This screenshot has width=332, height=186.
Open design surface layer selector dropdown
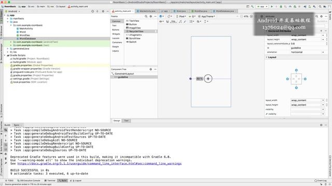161,16
